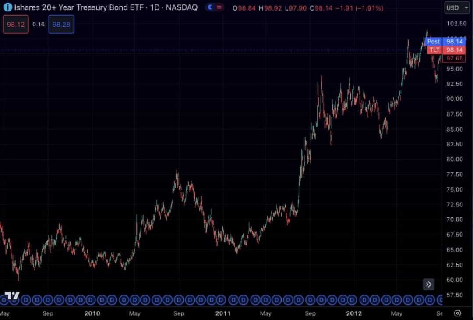Open the USD currency dropdown
Image resolution: width=473 pixels, height=320 pixels.
click(x=457, y=8)
